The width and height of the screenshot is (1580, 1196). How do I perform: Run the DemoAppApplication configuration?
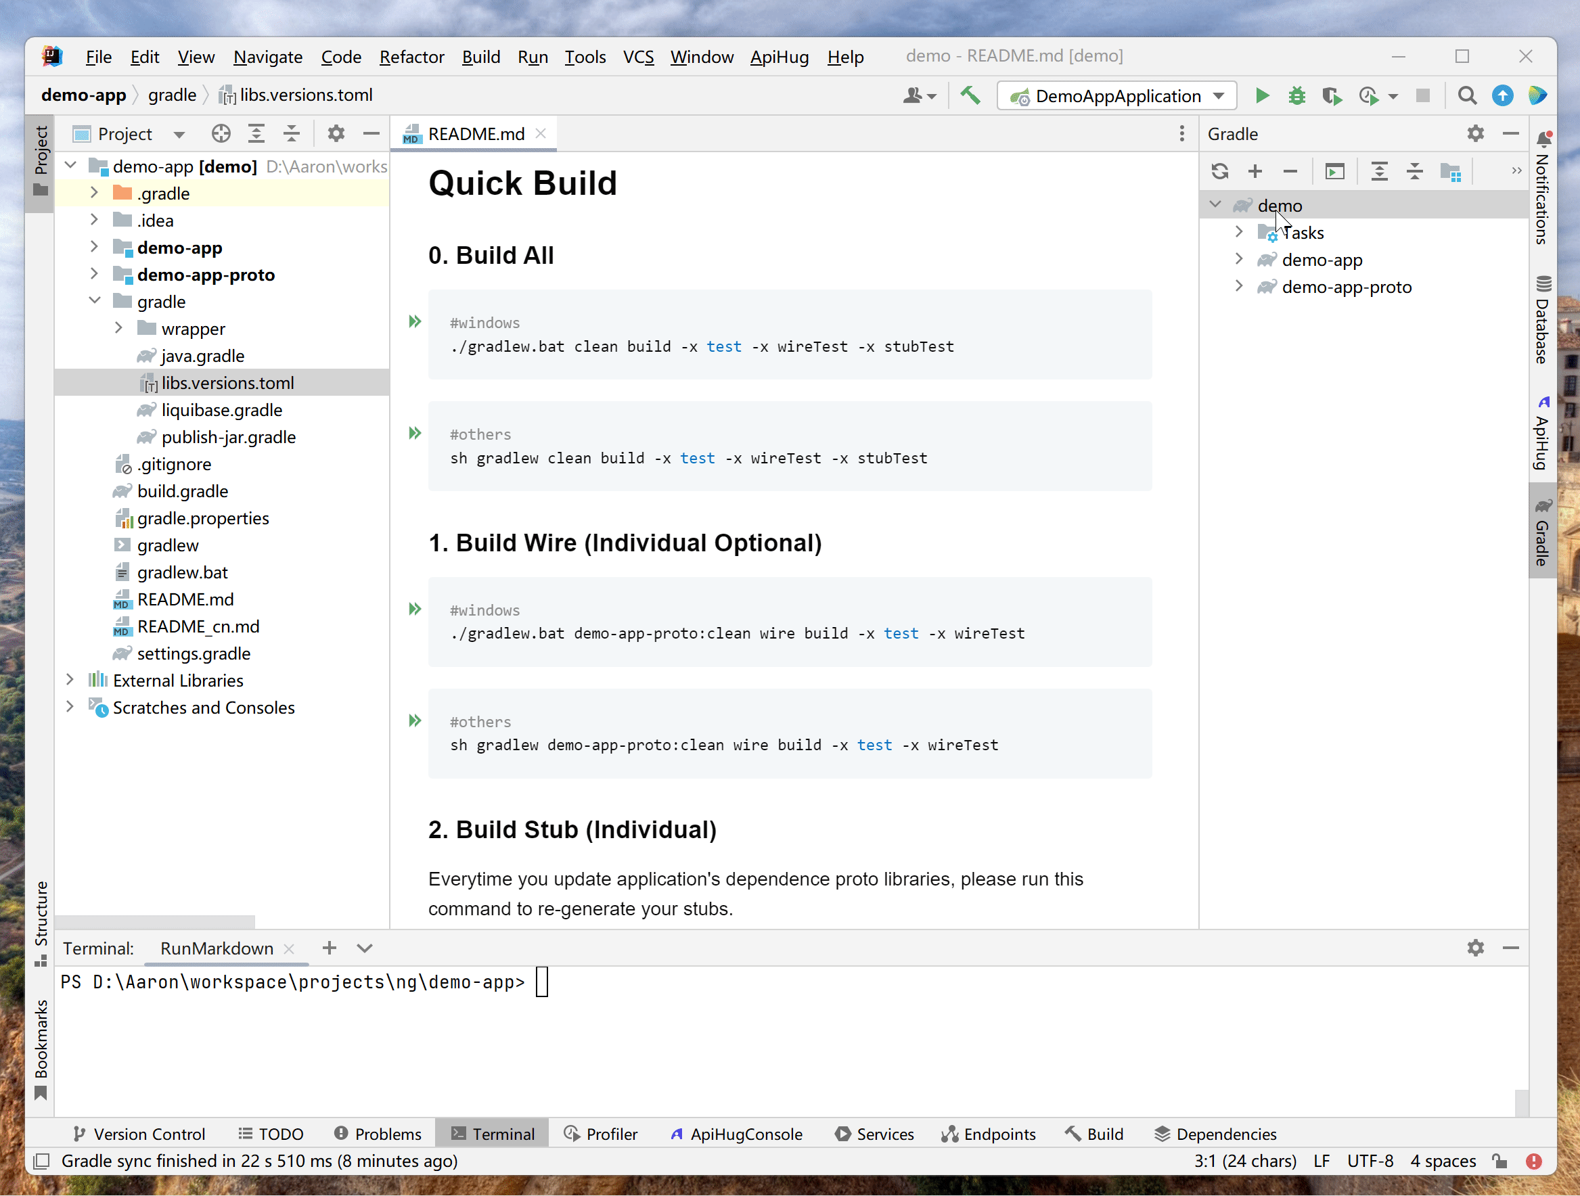[x=1262, y=95]
